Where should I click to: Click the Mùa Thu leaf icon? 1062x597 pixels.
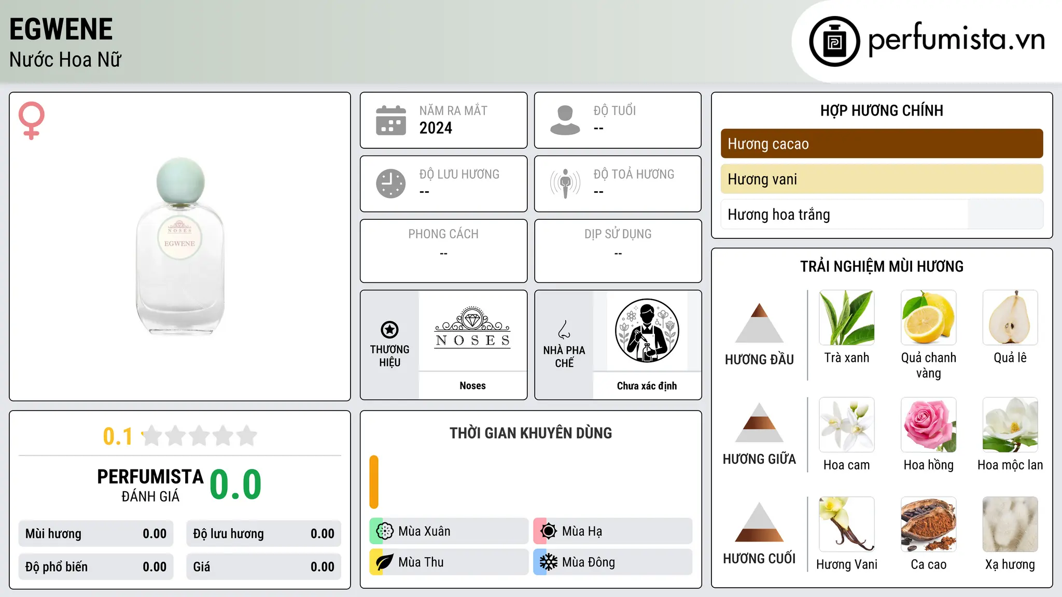pos(385,562)
